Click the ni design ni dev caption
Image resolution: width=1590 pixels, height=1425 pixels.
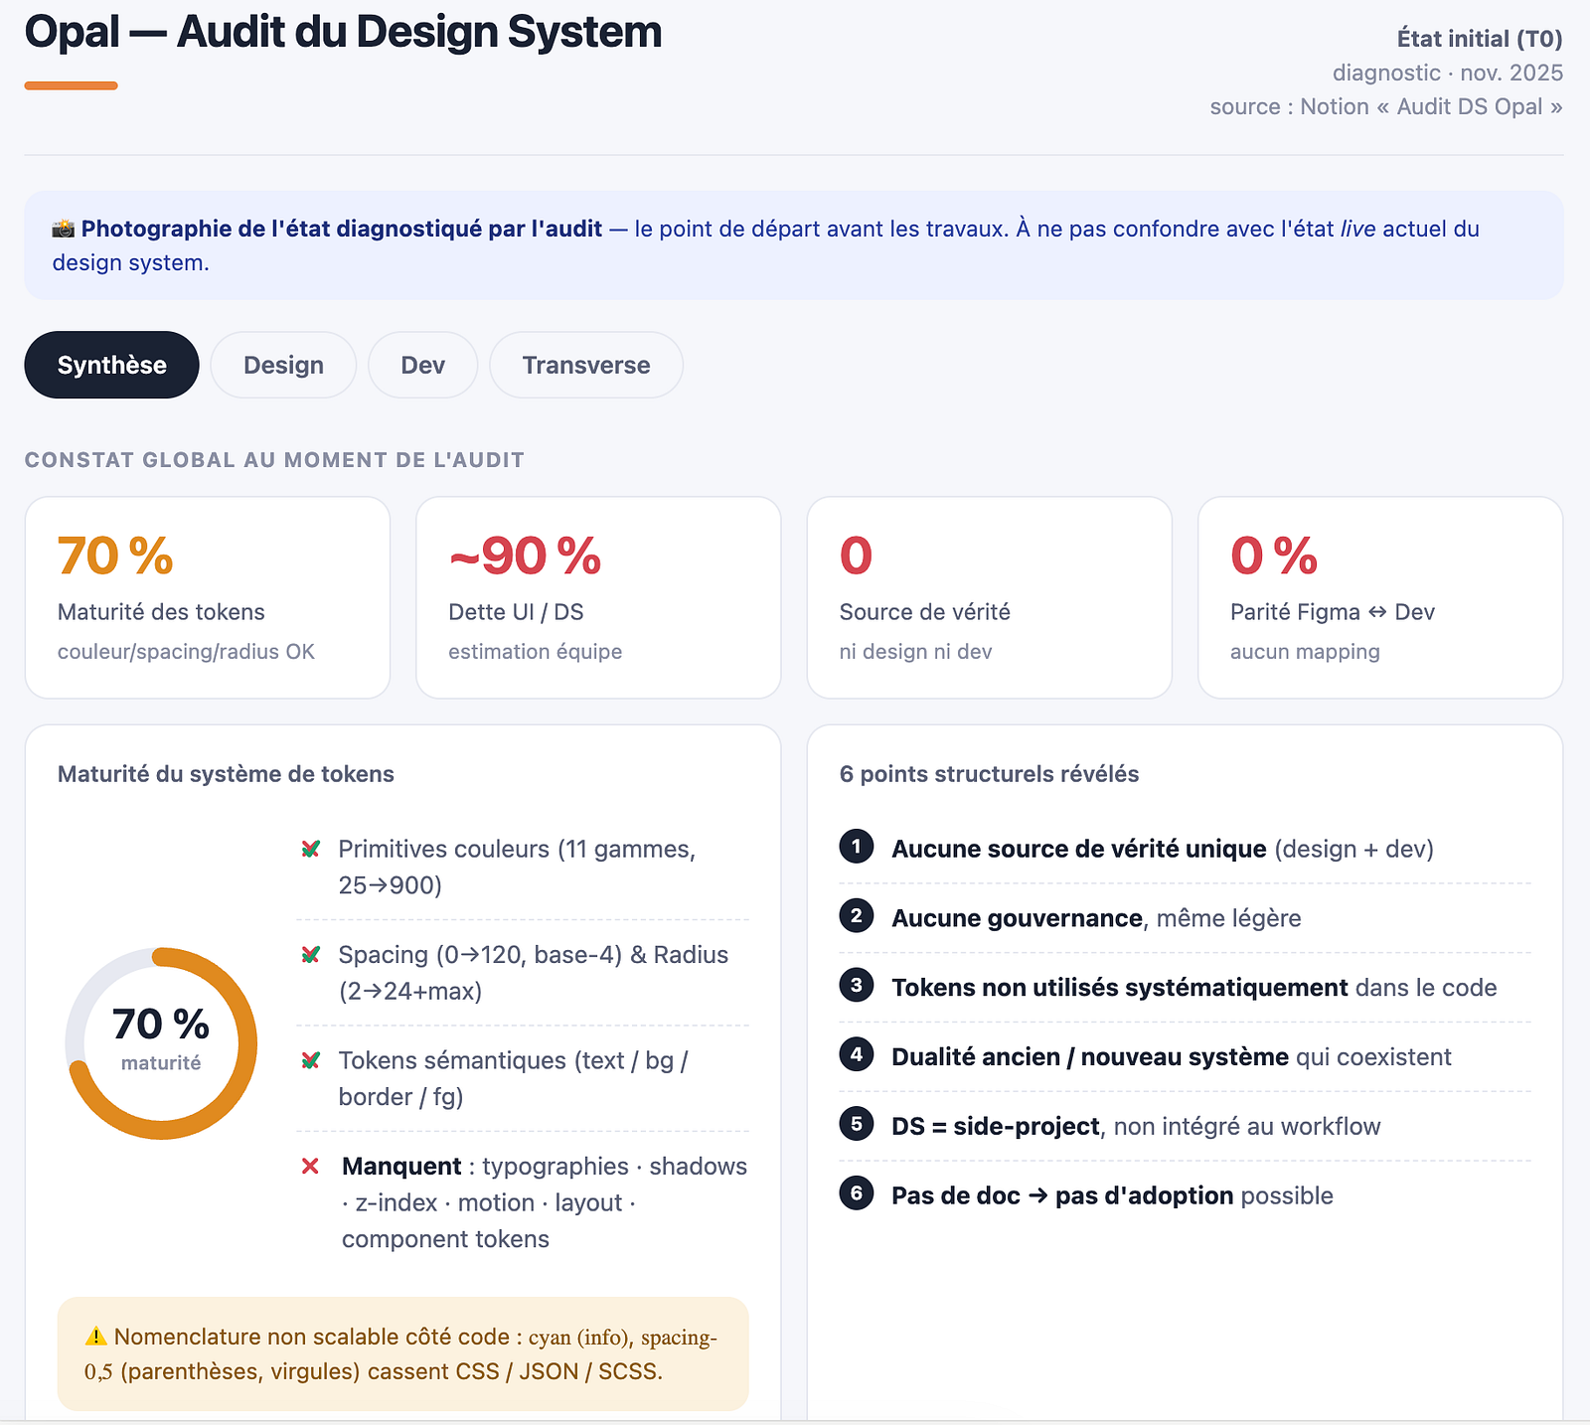point(915,652)
